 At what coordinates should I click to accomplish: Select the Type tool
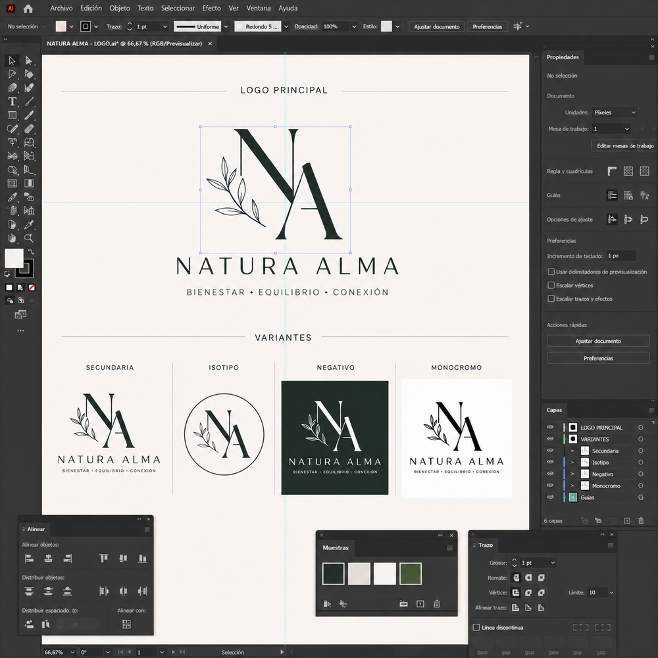(x=12, y=101)
